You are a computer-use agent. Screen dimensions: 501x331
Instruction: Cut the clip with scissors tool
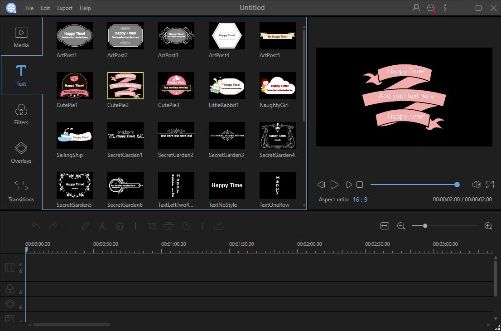tap(102, 225)
